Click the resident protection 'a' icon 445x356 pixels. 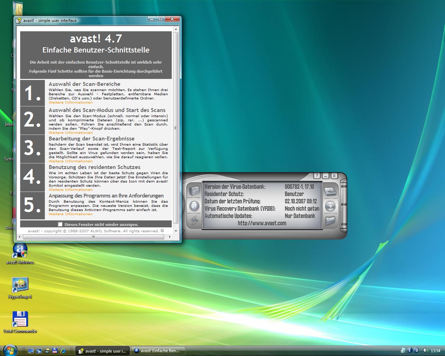194,206
